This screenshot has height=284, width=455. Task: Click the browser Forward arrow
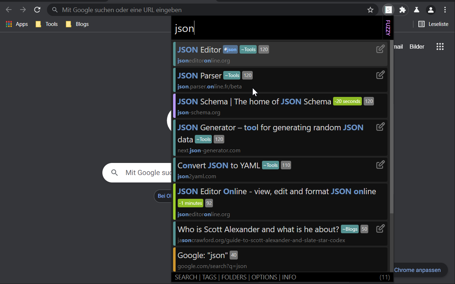tap(23, 10)
